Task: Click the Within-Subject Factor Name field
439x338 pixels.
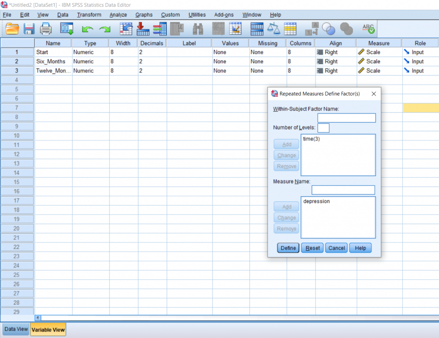Action: (346, 118)
